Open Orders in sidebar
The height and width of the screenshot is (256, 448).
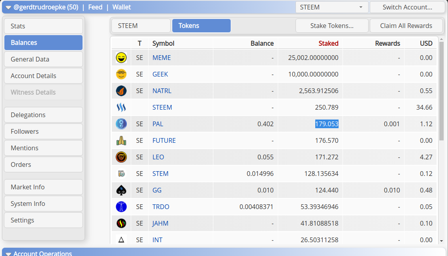tap(43, 164)
